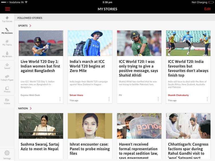Image resolution: width=215 pixels, height=161 pixels.
Task: Tap the 5:39 pm clock
Action: (107, 2)
